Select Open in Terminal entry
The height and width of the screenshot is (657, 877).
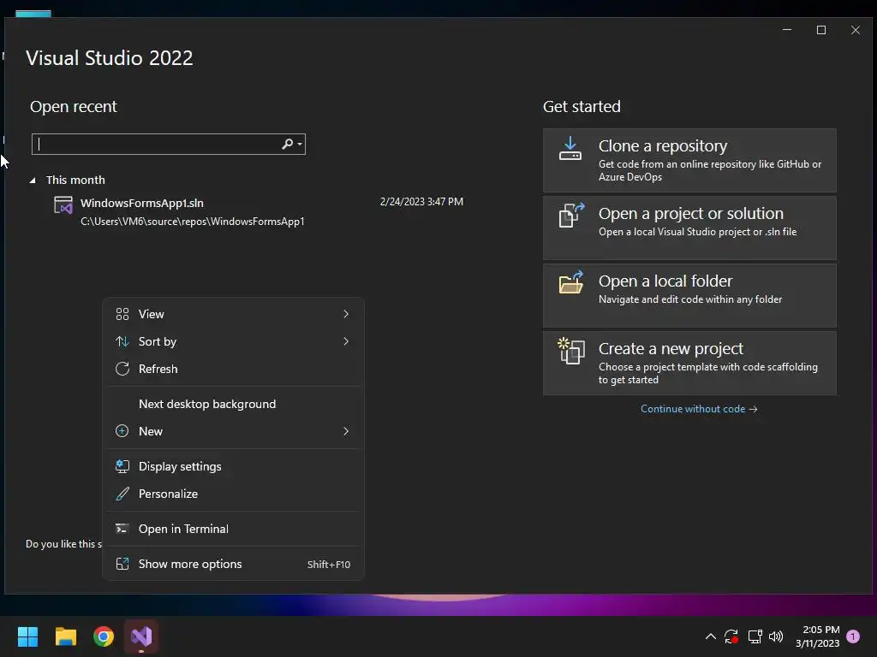(x=233, y=529)
